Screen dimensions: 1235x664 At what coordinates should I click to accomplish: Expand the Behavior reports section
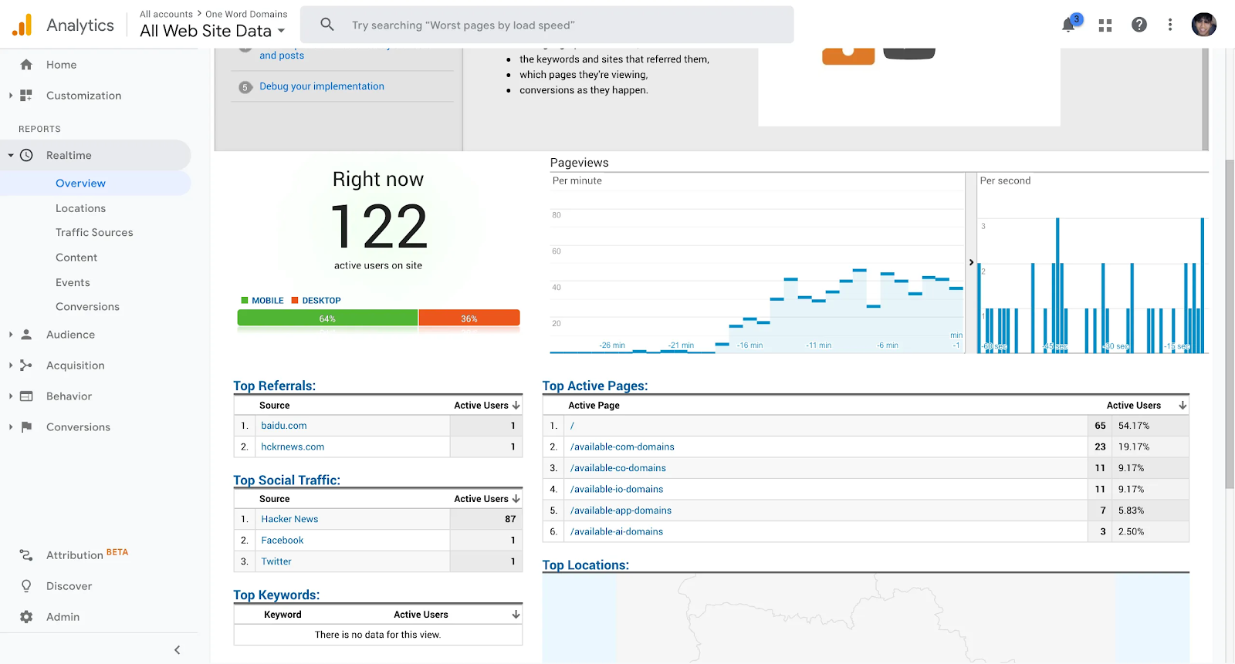click(11, 396)
